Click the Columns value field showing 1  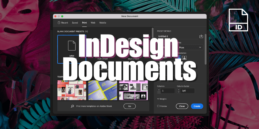(x=167, y=91)
